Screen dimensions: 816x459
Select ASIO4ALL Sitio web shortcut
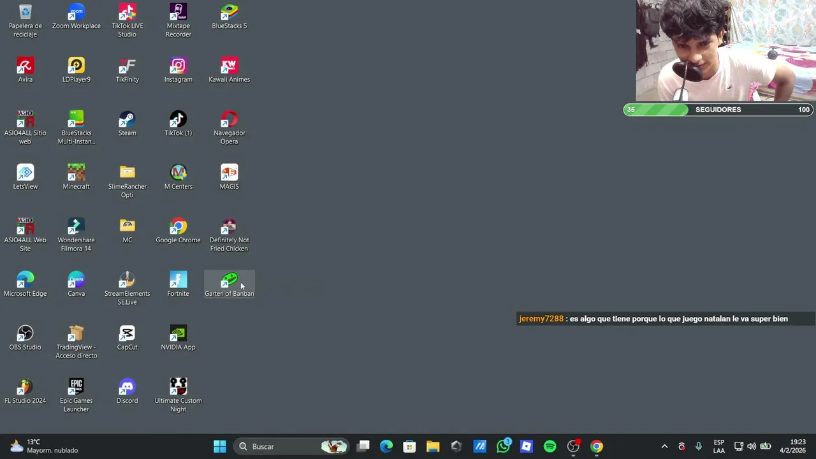click(x=25, y=127)
